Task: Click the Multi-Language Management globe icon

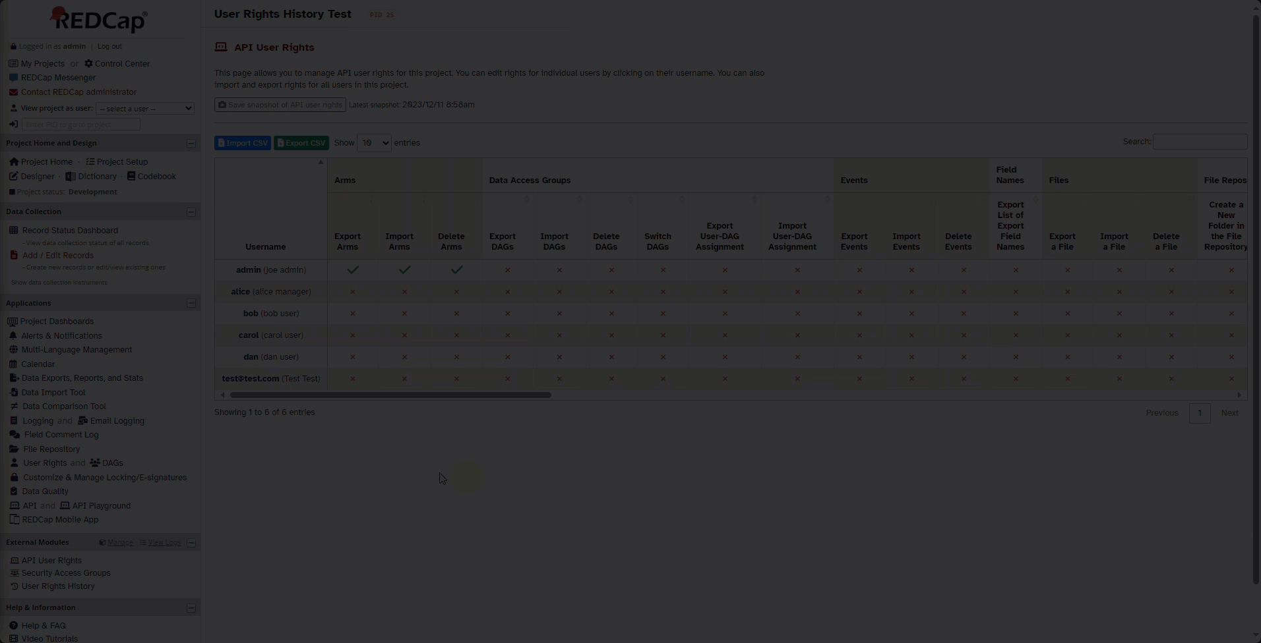Action: tap(13, 350)
